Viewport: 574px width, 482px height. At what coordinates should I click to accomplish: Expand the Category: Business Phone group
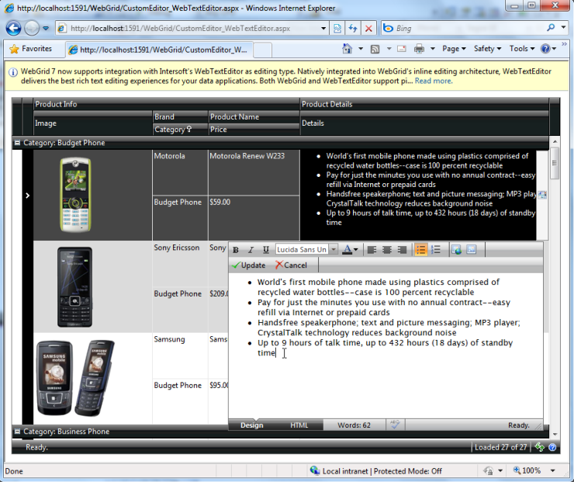[17, 432]
